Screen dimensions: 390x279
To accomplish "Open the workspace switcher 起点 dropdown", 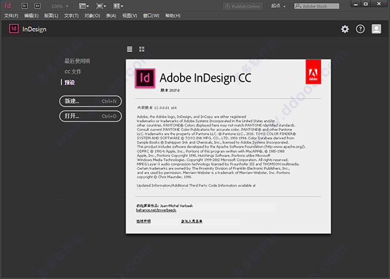I will [x=278, y=6].
